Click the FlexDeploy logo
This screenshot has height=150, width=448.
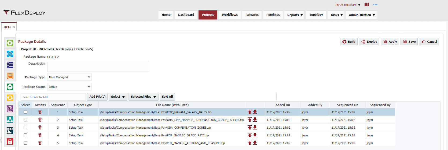pyautogui.click(x=25, y=13)
